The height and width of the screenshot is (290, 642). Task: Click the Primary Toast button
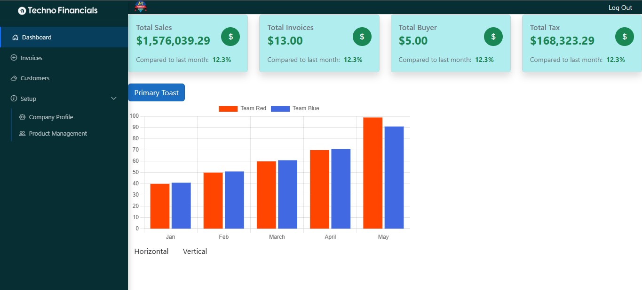point(156,92)
